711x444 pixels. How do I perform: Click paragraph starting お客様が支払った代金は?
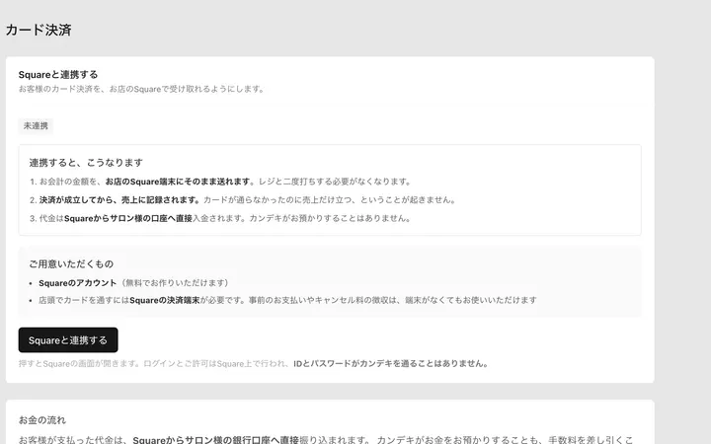click(326, 439)
